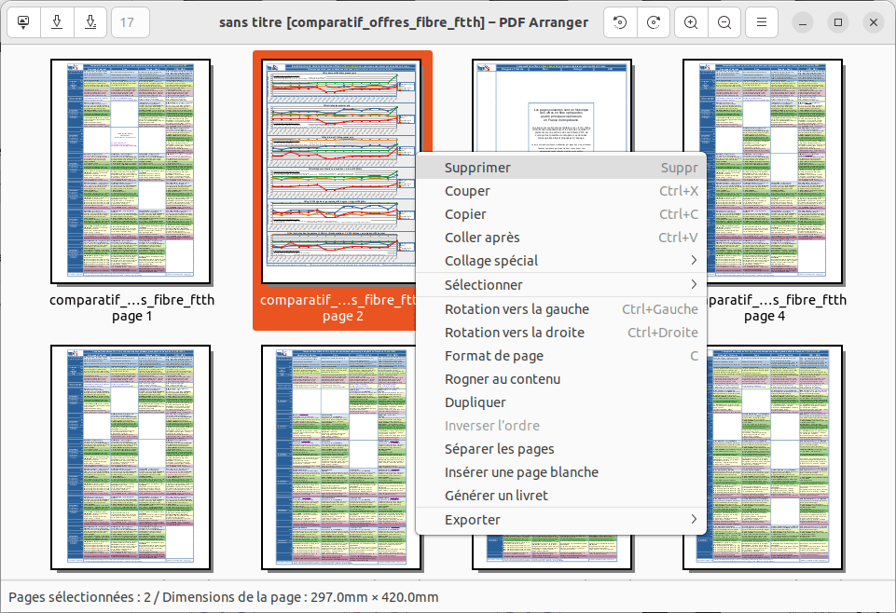This screenshot has height=613, width=896.
Task: Choose Rotation vers la droite
Action: click(x=561, y=333)
